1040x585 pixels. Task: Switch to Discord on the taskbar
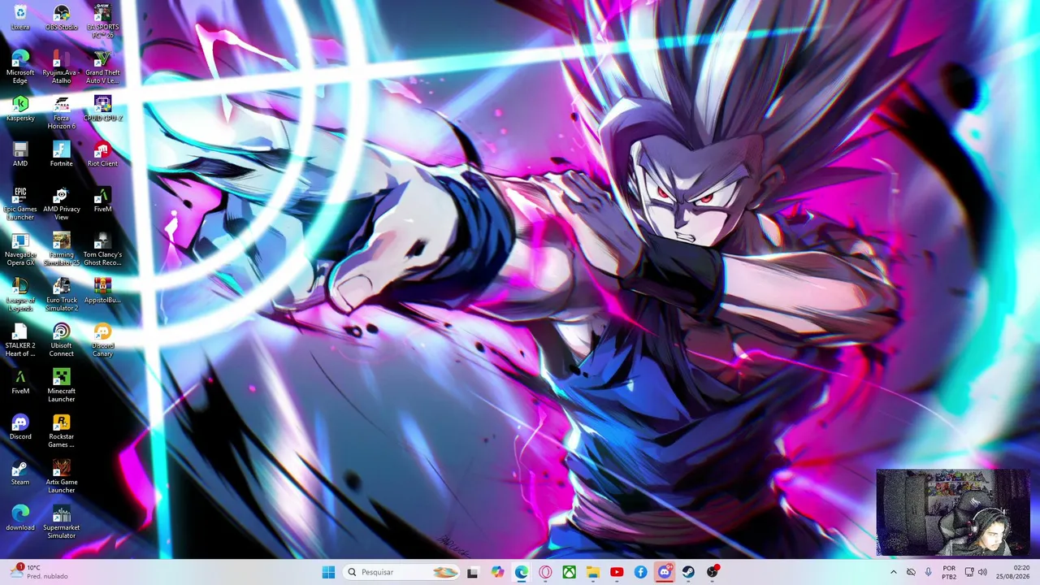click(x=665, y=572)
